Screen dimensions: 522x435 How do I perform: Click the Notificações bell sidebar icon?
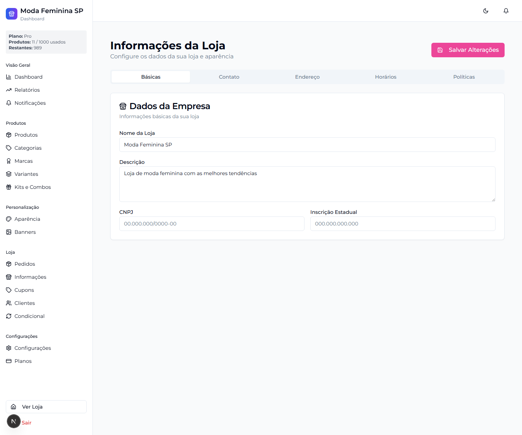point(9,103)
